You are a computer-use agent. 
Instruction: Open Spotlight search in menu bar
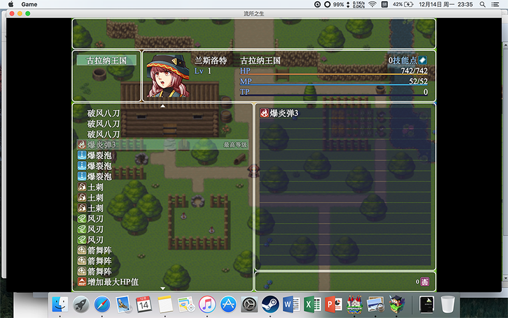pyautogui.click(x=482, y=4)
